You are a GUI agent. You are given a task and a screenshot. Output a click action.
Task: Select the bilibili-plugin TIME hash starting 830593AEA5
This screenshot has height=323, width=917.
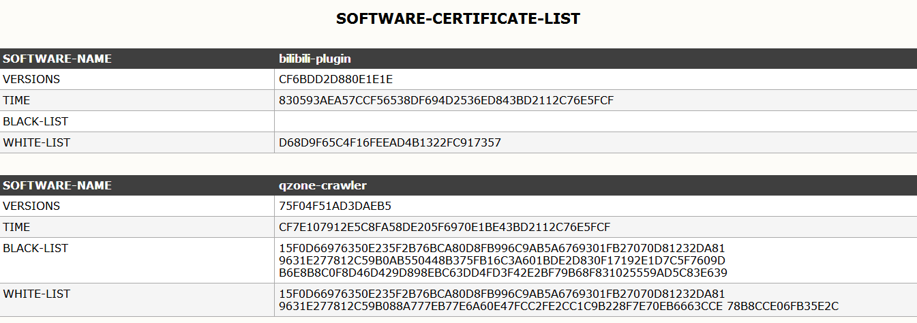pos(447,100)
